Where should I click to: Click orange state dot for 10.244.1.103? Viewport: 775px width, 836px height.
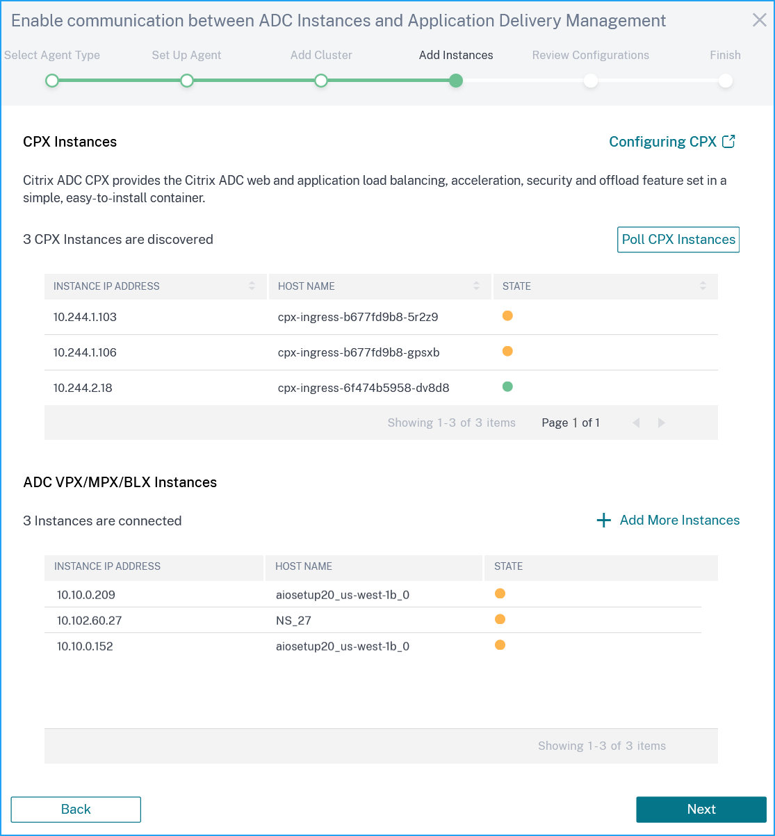(x=507, y=316)
